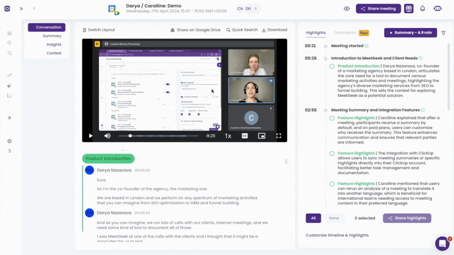This screenshot has height=255, width=454.
Task: Open the Comments tab
Action: pyautogui.click(x=345, y=33)
